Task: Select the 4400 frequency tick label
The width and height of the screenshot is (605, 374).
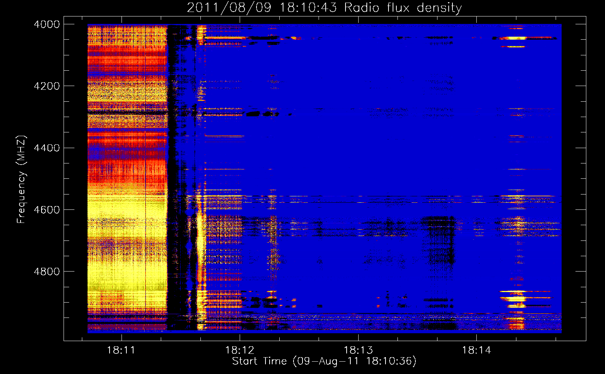Action: 47,148
